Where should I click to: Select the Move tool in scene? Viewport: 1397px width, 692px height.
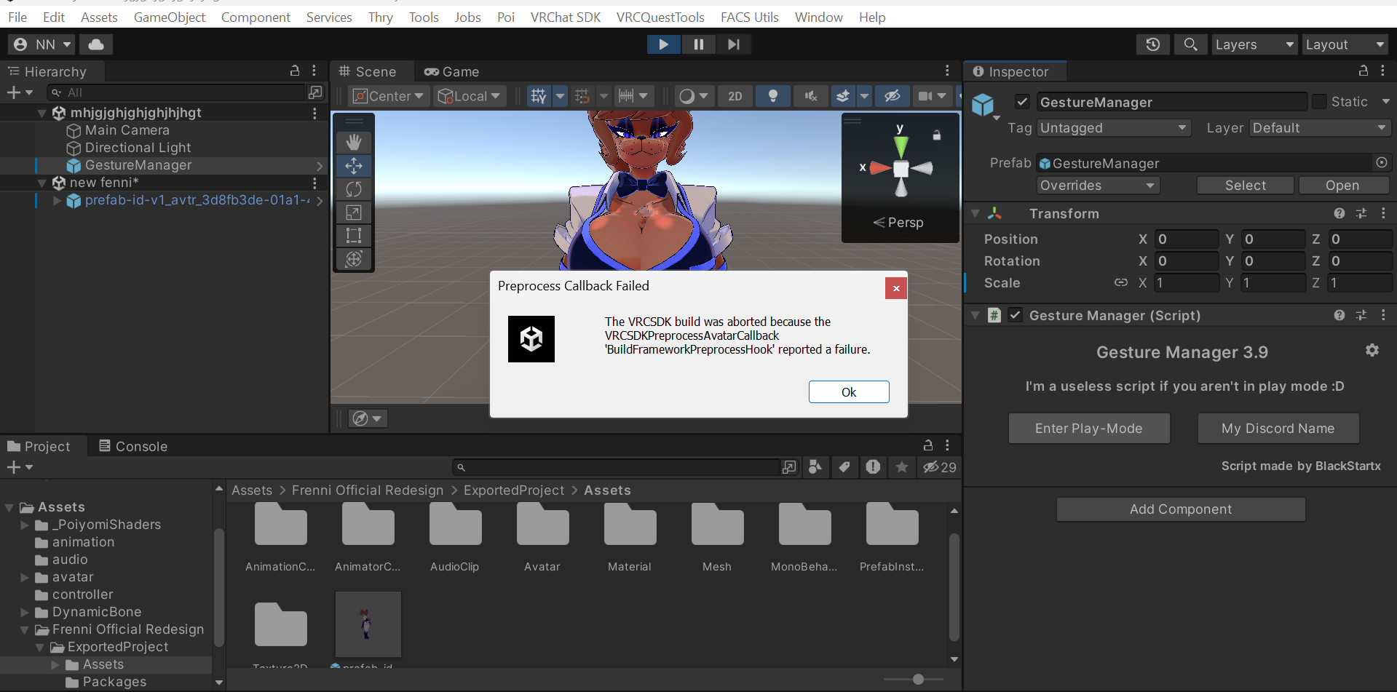pos(354,166)
